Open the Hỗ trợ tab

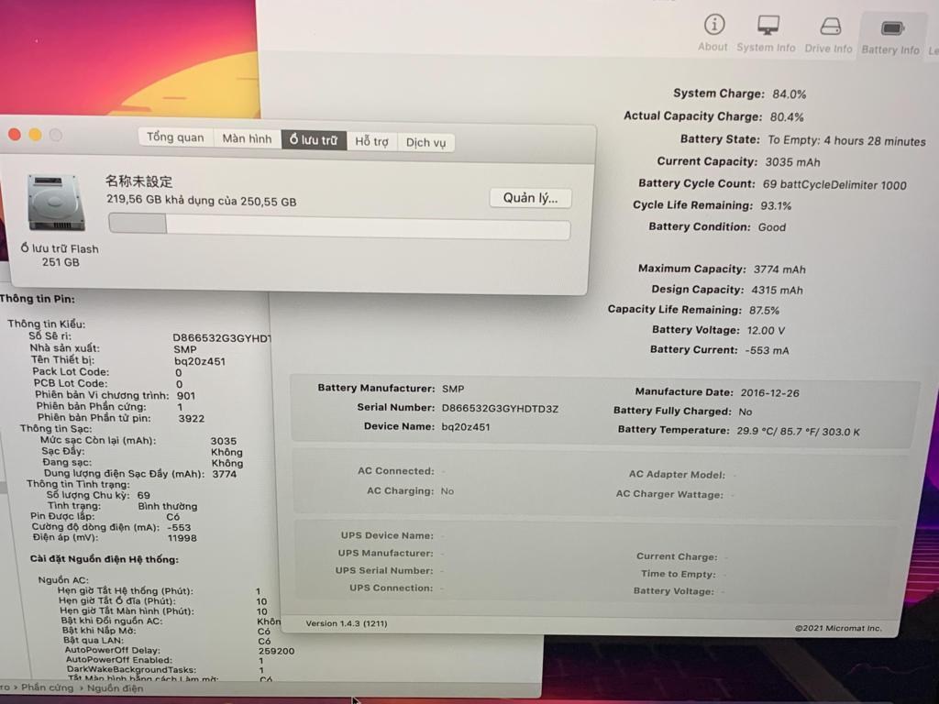tap(372, 141)
